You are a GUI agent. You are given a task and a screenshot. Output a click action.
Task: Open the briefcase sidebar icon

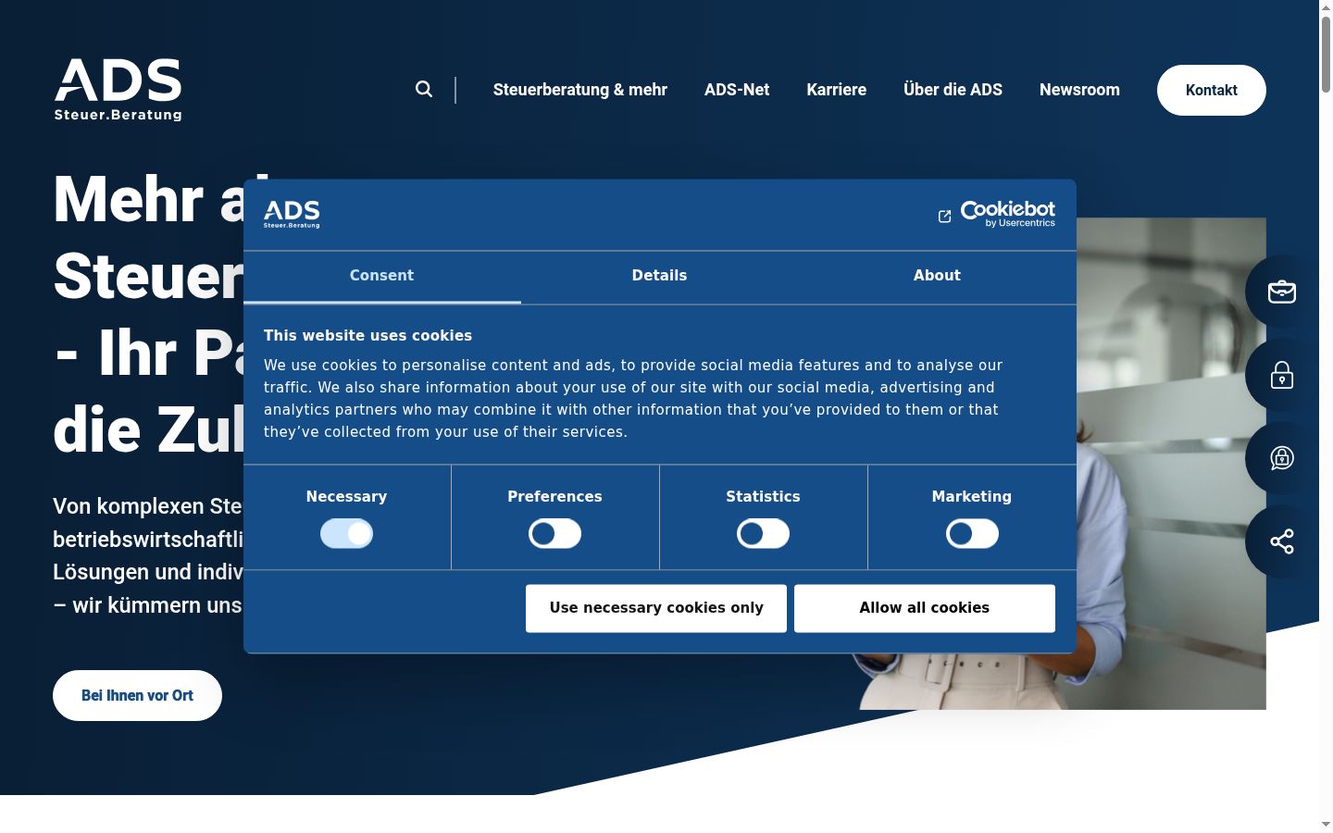1281,292
